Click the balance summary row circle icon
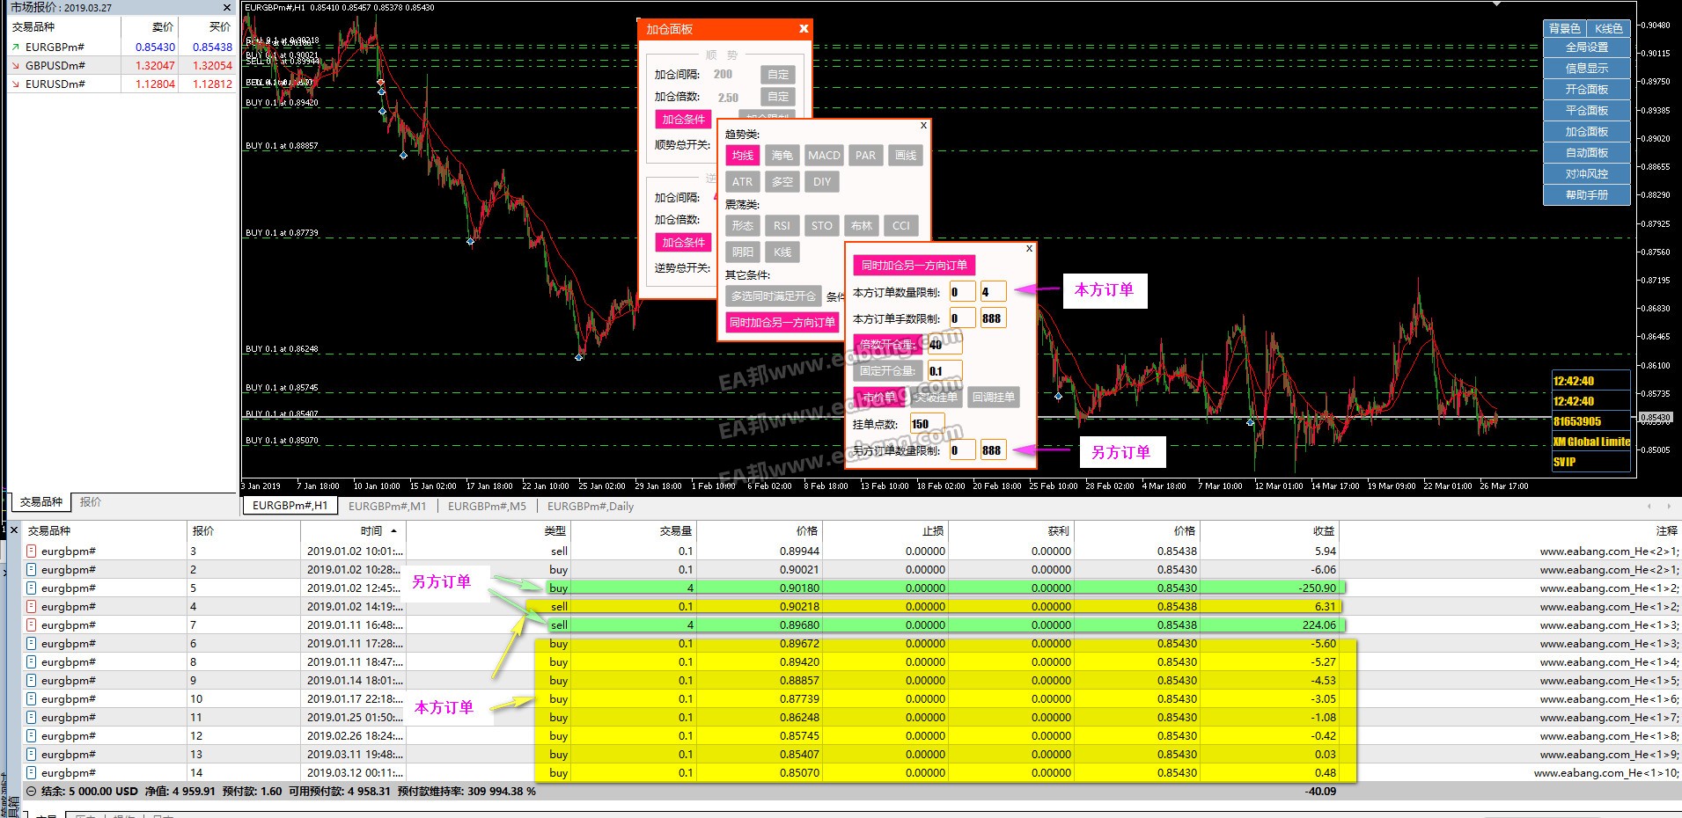Viewport: 1682px width, 818px height. (x=32, y=792)
